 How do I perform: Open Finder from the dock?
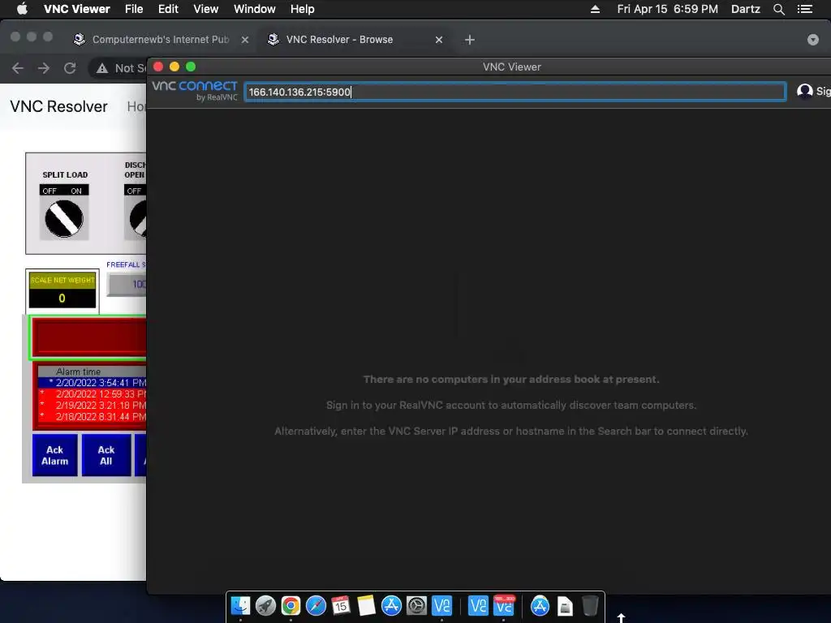[x=240, y=605]
